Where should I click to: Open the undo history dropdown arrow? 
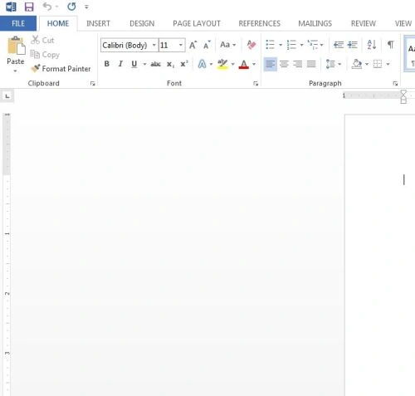pos(56,7)
